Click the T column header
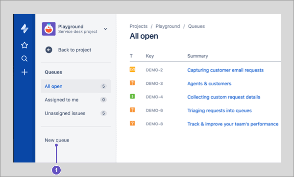 [131, 56]
